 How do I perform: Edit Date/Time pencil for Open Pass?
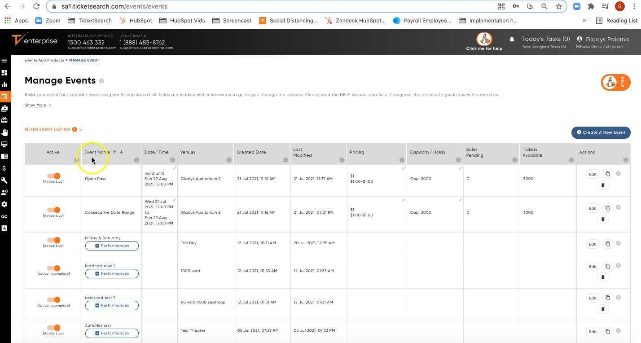click(174, 168)
